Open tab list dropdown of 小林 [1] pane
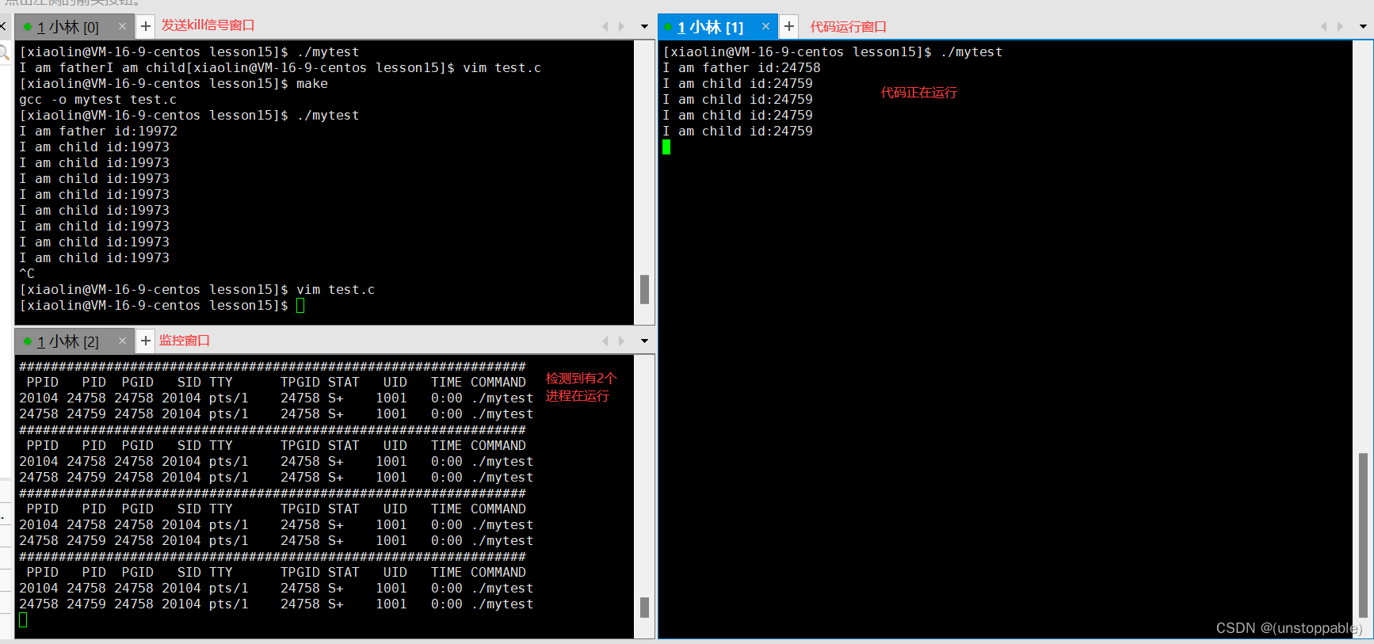The height and width of the screenshot is (644, 1374). tap(1363, 27)
